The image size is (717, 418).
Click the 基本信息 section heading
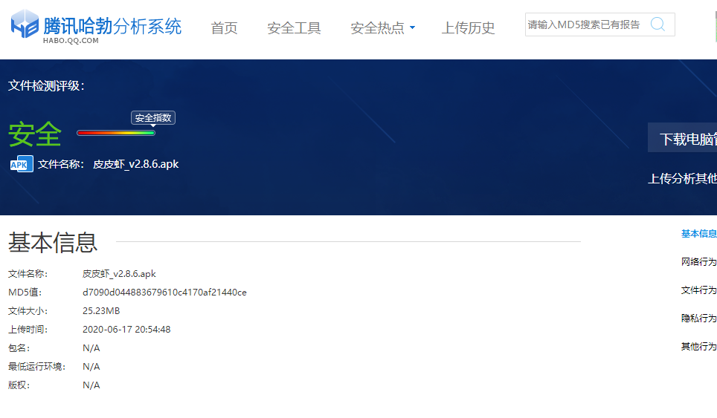[x=53, y=242]
